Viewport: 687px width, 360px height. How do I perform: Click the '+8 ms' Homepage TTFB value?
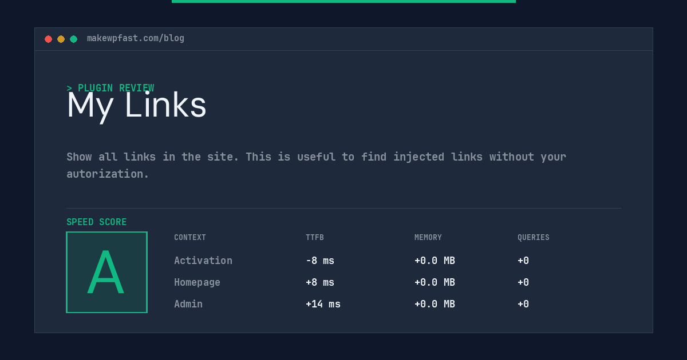point(320,282)
